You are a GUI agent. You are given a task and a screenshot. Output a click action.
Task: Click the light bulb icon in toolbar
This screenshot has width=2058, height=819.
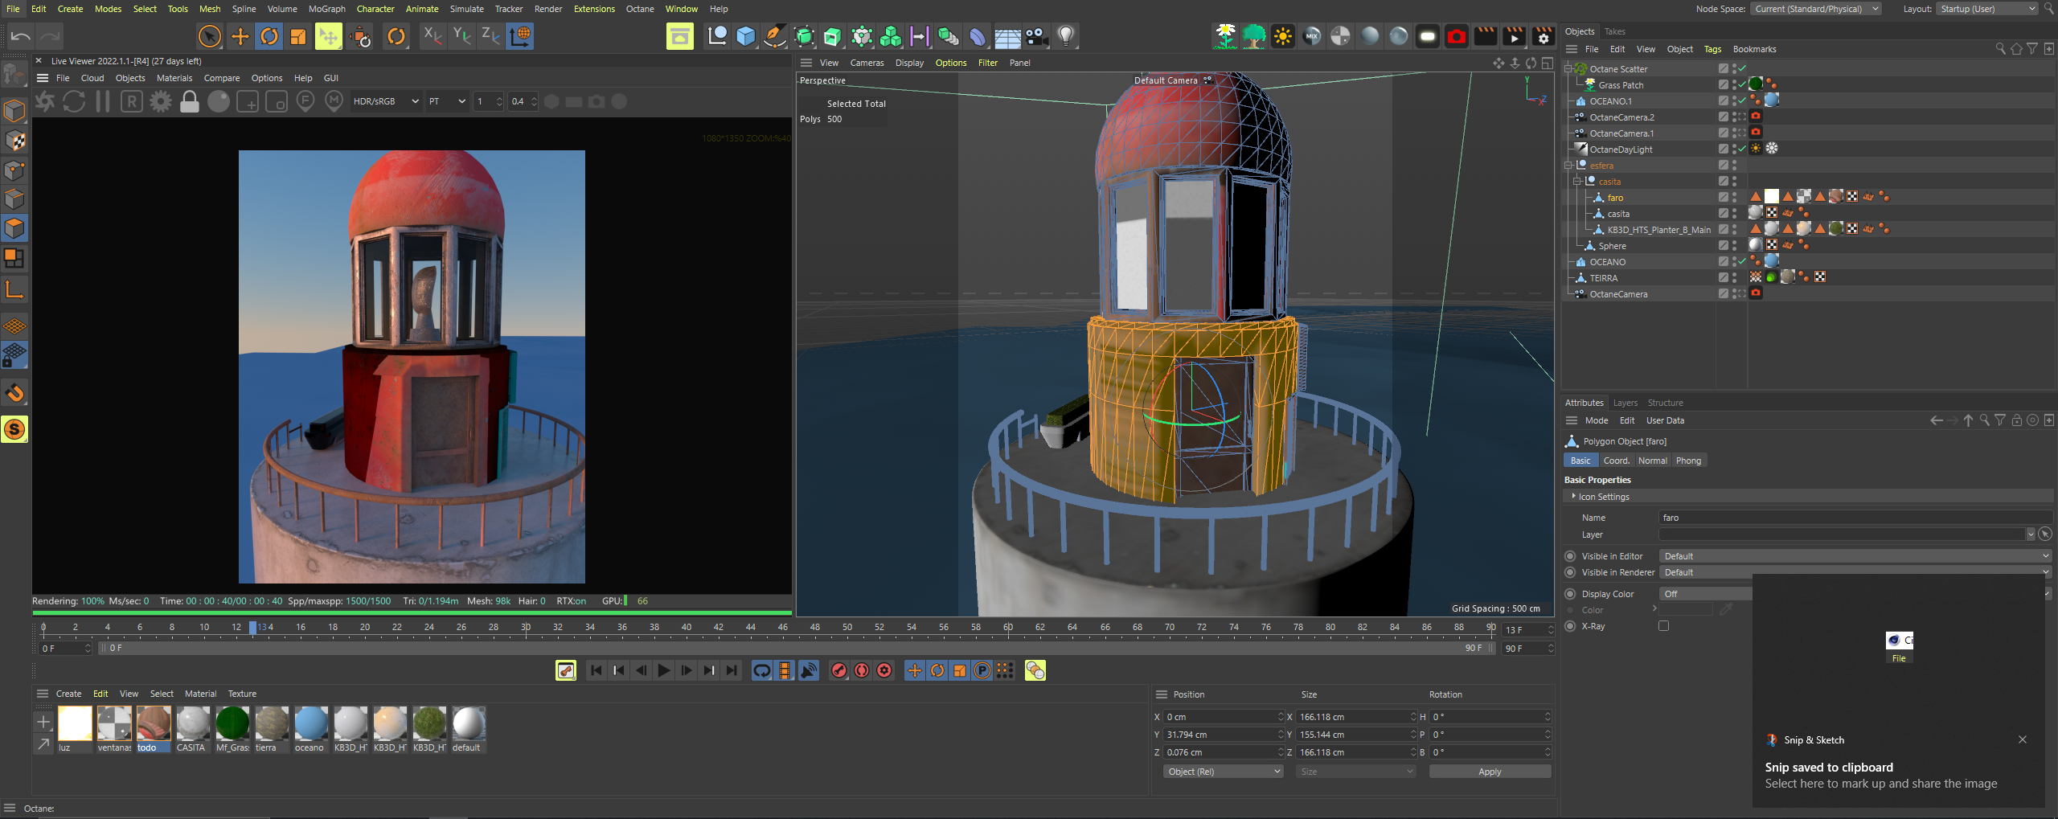pyautogui.click(x=1066, y=36)
